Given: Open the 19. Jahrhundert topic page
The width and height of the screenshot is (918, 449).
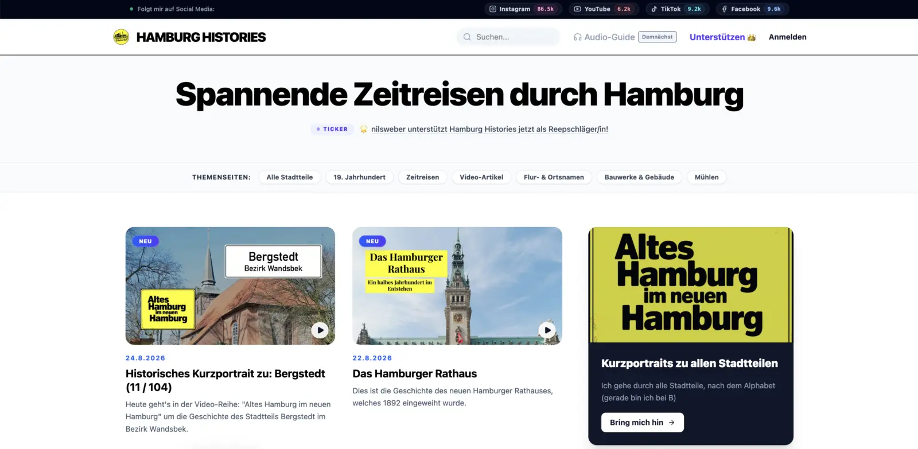Looking at the screenshot, I should tap(360, 177).
